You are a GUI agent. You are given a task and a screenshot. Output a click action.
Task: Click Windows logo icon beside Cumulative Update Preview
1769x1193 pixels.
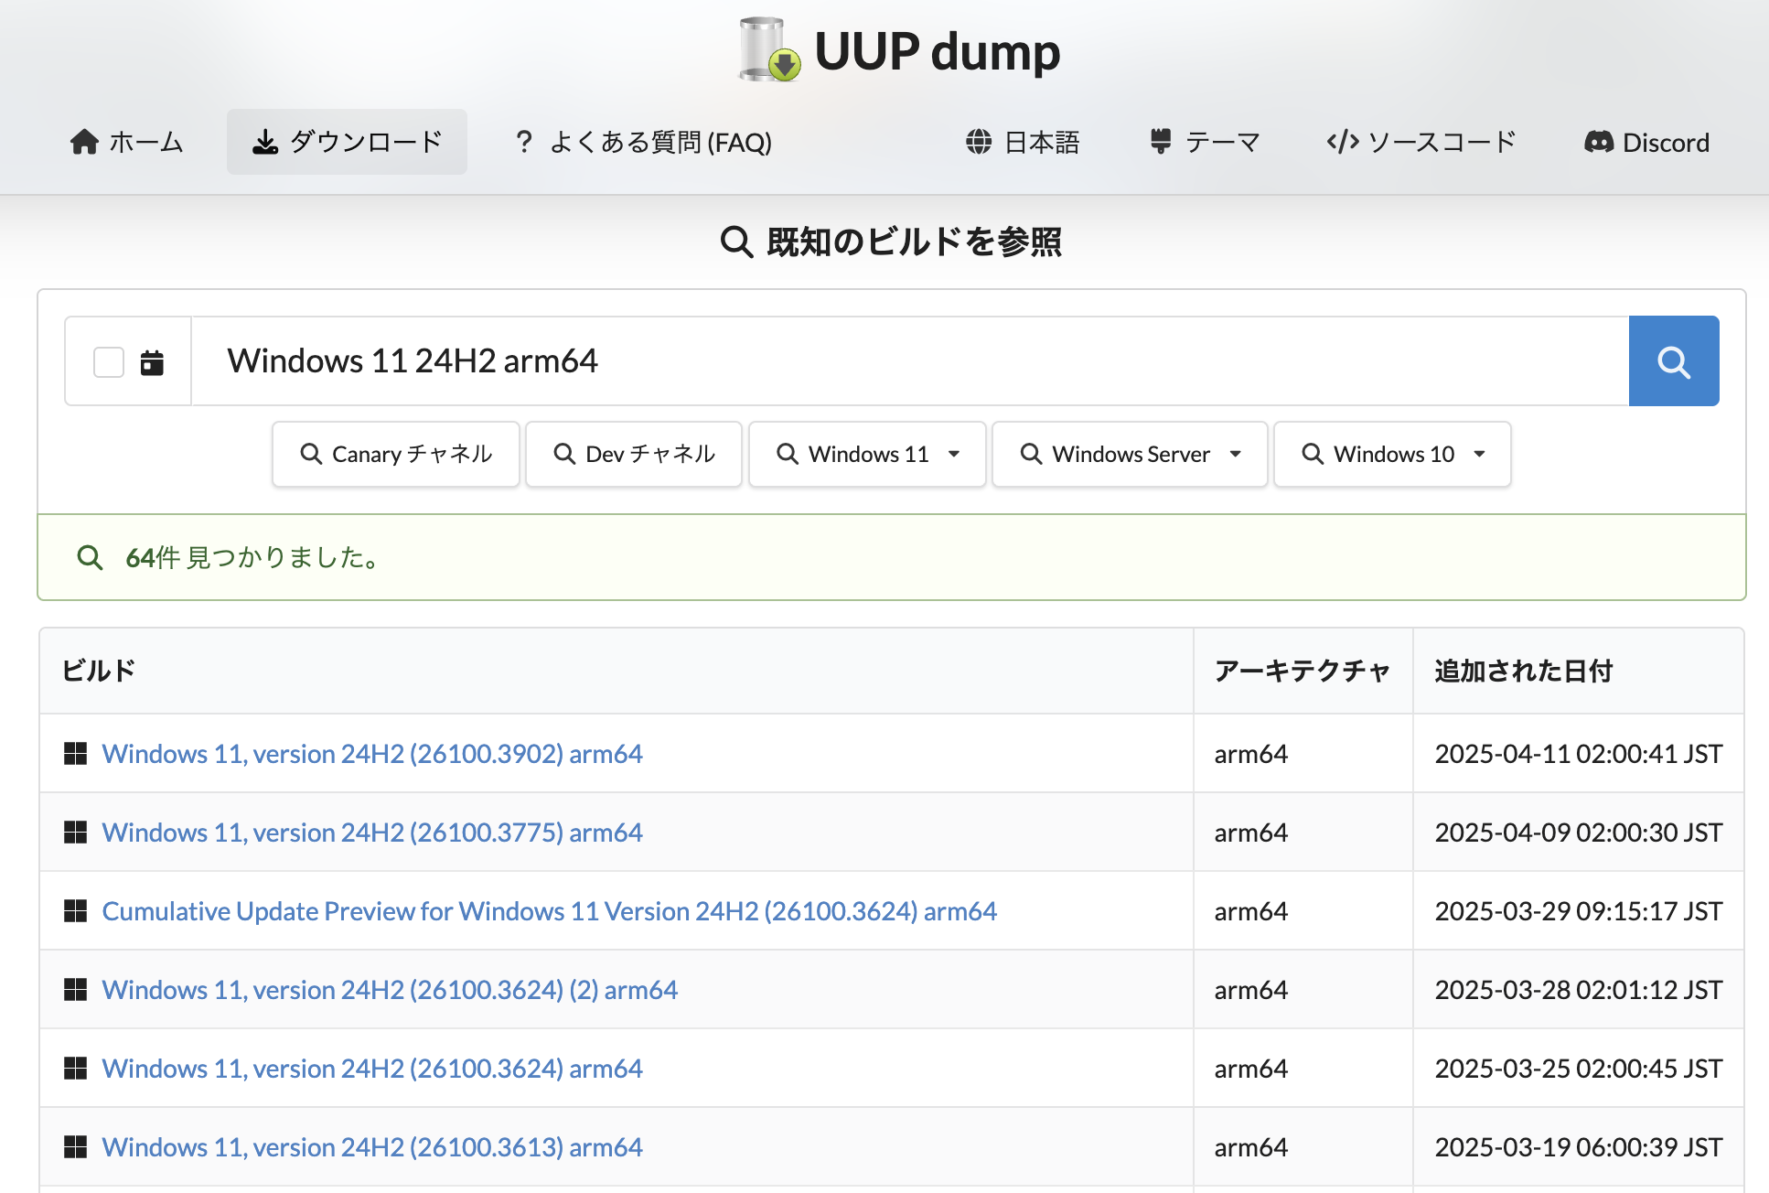coord(75,911)
